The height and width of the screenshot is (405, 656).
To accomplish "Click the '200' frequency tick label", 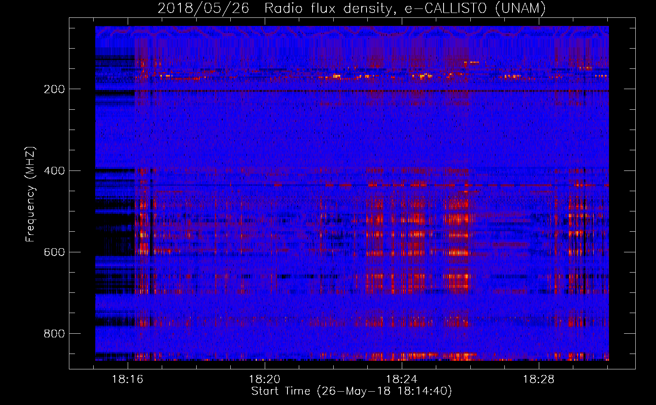I will tap(54, 89).
